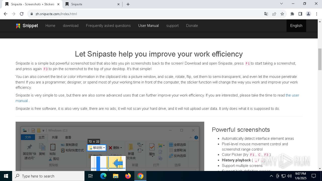322x181 pixels.
Task: Click the taskbar clock showing 9:07 PM
Action: coord(300,176)
